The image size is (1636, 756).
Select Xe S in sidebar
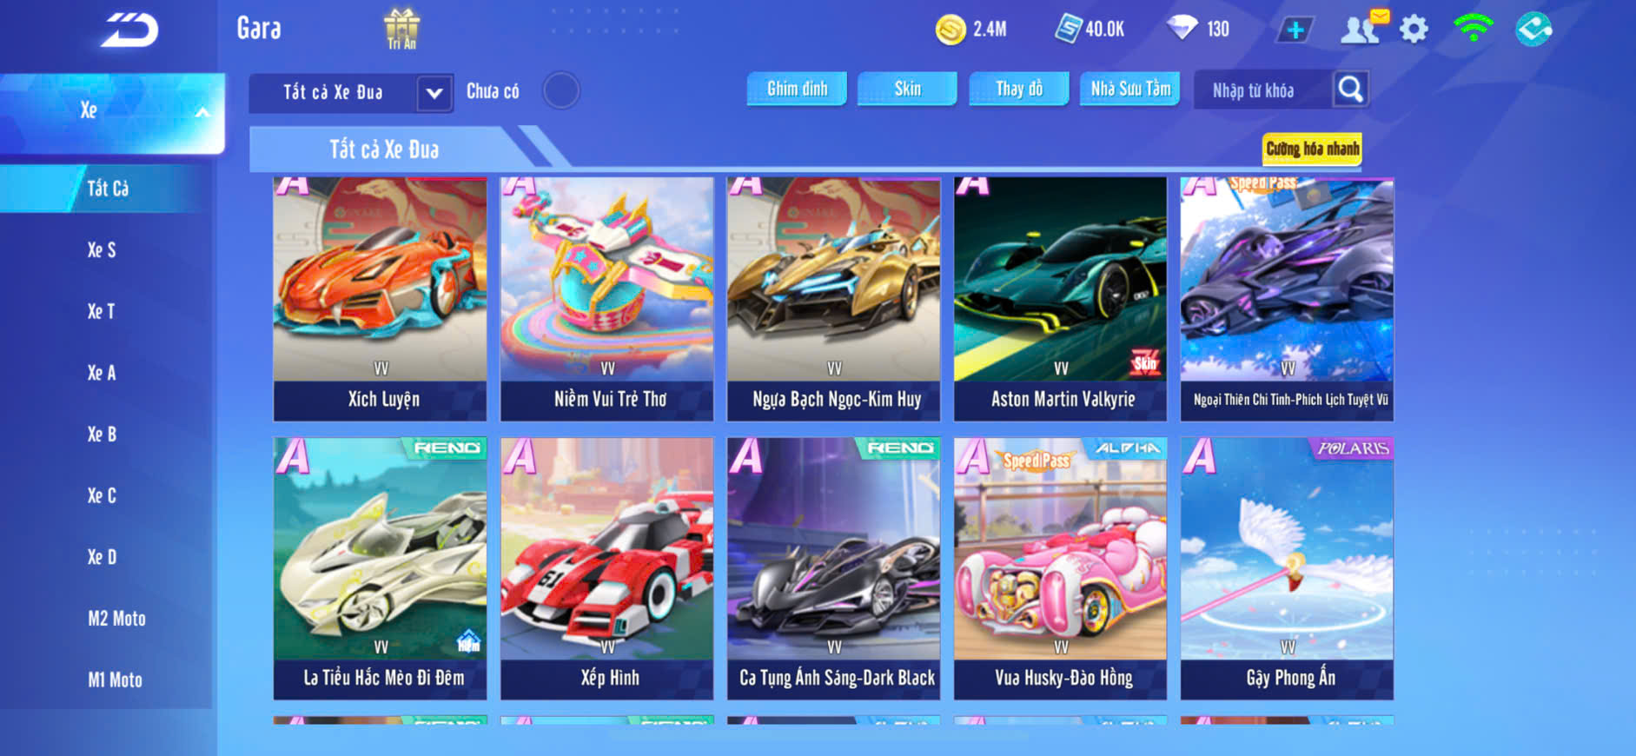(102, 250)
